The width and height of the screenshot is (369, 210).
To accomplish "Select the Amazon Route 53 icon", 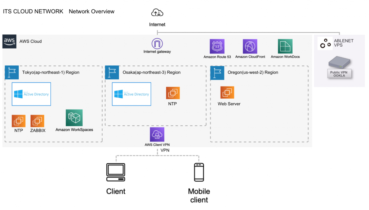I will click(217, 46).
